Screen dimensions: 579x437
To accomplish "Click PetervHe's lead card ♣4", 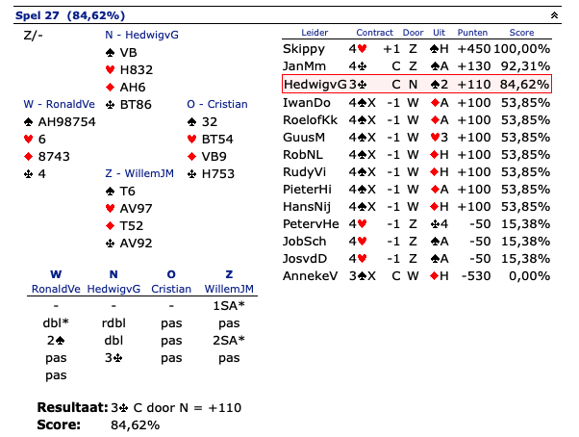I will pos(440,224).
